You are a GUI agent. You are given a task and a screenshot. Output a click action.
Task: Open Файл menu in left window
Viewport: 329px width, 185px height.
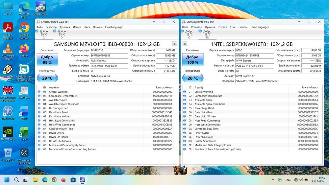tap(39, 27)
